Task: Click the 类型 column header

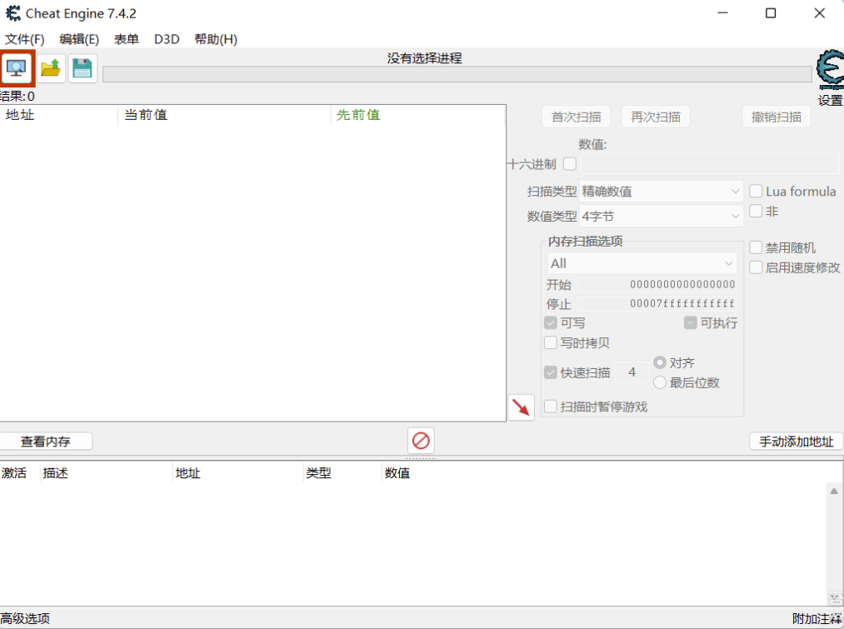Action: pyautogui.click(x=343, y=473)
